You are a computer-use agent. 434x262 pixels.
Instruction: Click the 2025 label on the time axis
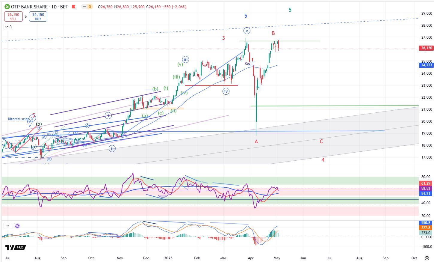[x=168, y=258]
